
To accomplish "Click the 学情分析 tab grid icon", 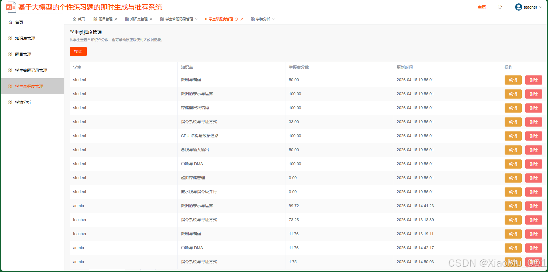I will (253, 19).
